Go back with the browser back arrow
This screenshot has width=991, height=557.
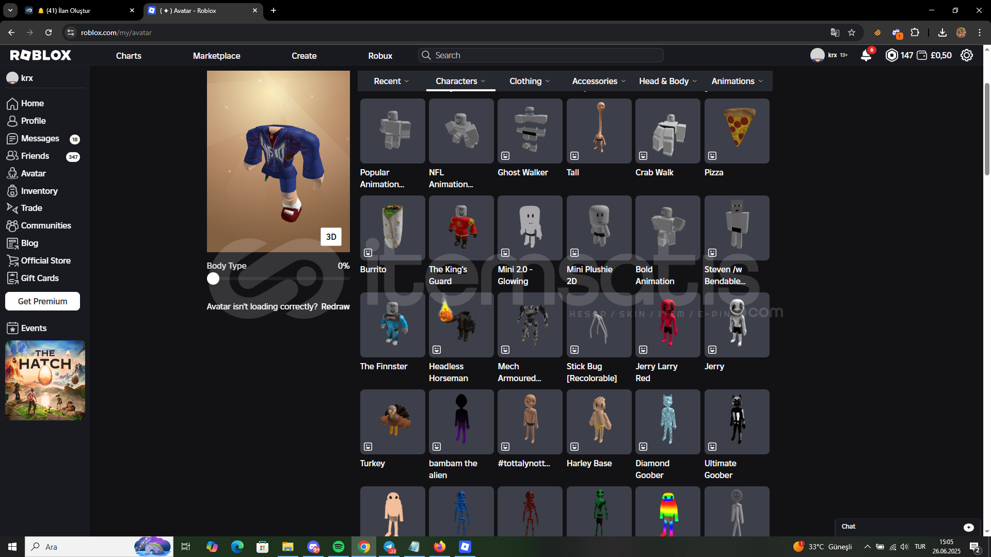(11, 32)
